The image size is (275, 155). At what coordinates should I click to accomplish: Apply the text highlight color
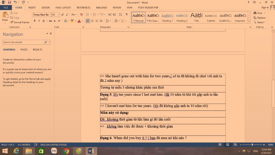point(72,21)
